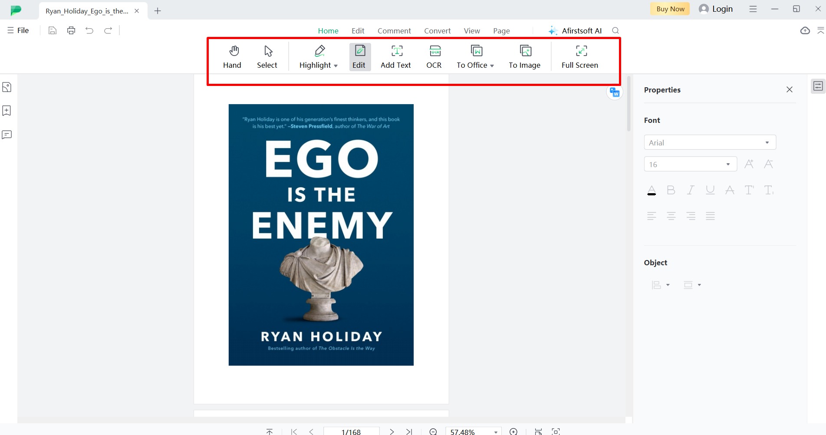Enter Full Screen mode
Viewport: 826px width, 435px height.
point(580,57)
